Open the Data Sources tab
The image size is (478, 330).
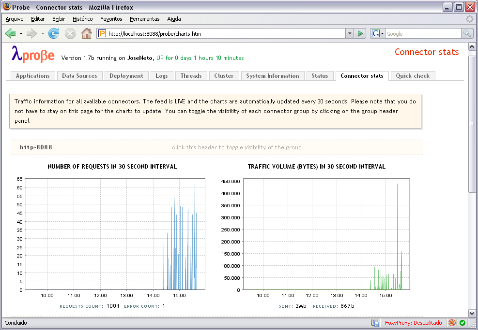pos(79,76)
